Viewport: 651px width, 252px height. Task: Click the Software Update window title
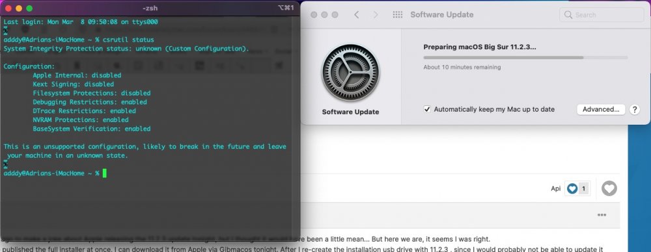(442, 15)
